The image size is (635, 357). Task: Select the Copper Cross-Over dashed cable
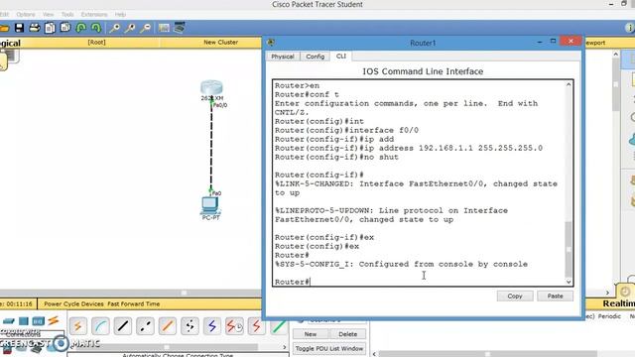tap(145, 326)
